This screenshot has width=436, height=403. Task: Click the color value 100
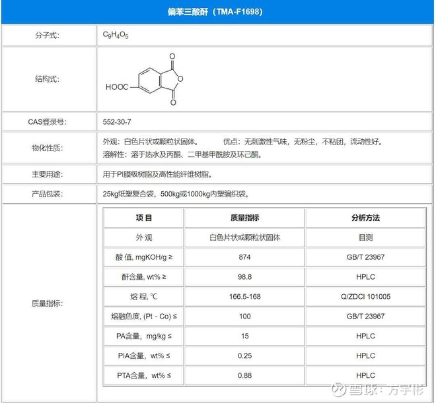(x=244, y=317)
